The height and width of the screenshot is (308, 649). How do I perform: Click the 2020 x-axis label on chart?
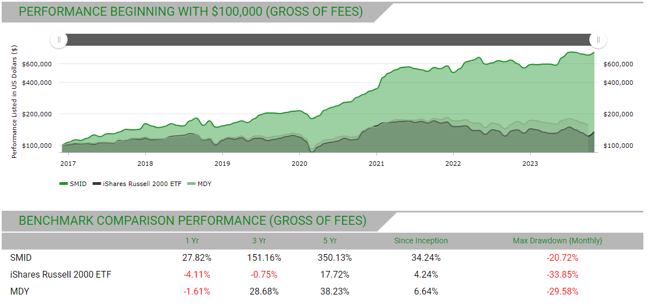tap(299, 164)
